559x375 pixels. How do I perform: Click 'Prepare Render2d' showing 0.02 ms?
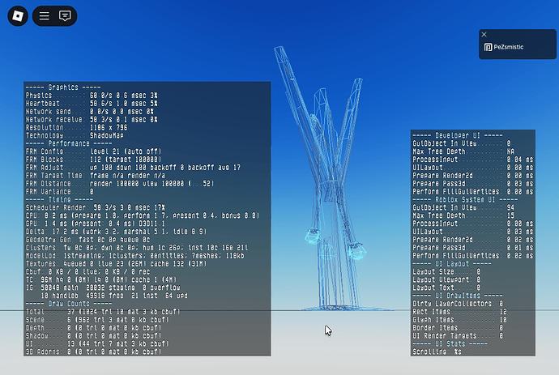point(473,240)
